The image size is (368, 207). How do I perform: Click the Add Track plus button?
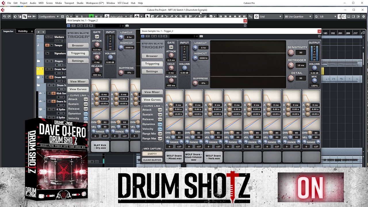tap(39, 32)
